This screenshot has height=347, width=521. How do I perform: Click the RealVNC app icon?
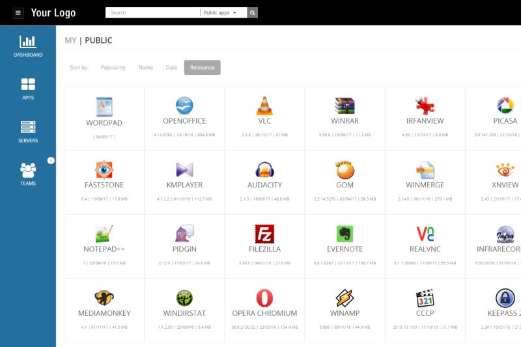click(x=425, y=234)
